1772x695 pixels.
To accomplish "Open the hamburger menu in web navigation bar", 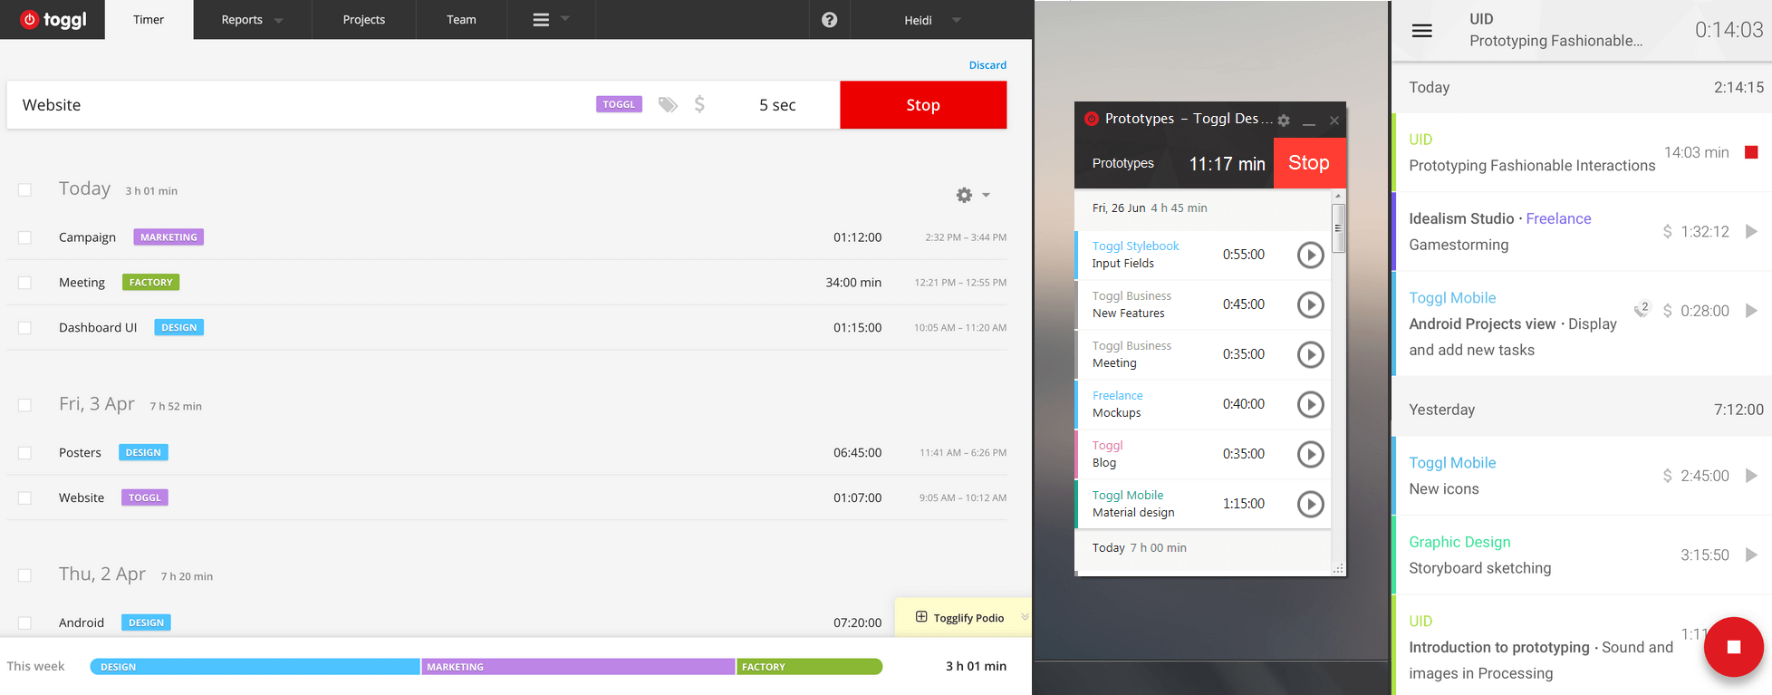I will 541,20.
